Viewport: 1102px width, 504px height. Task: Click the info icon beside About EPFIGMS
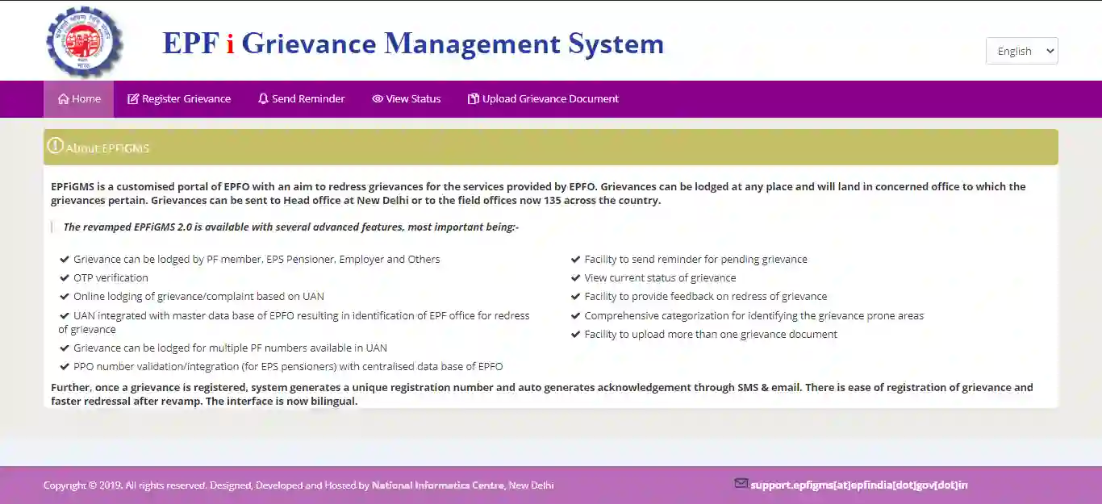pos(55,145)
